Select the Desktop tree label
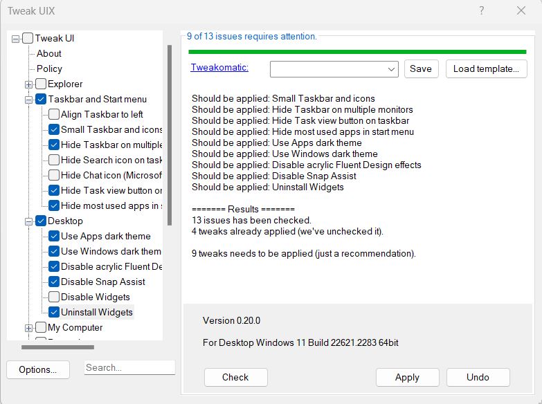This screenshot has width=542, height=404. (65, 221)
